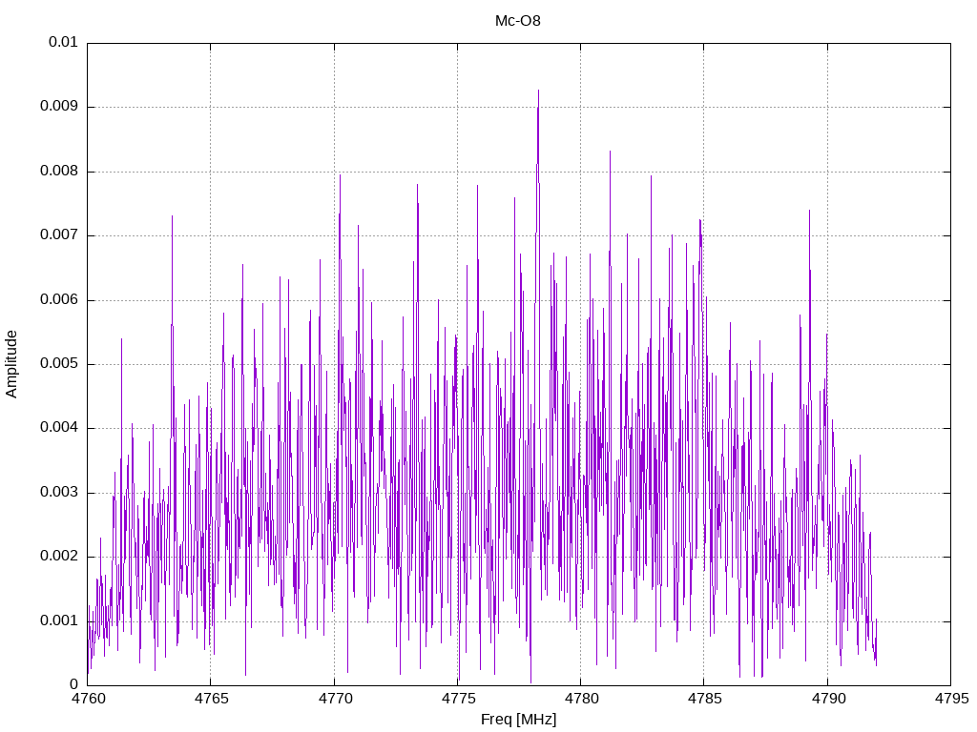Click the Amplitude axis label

pyautogui.click(x=11, y=364)
